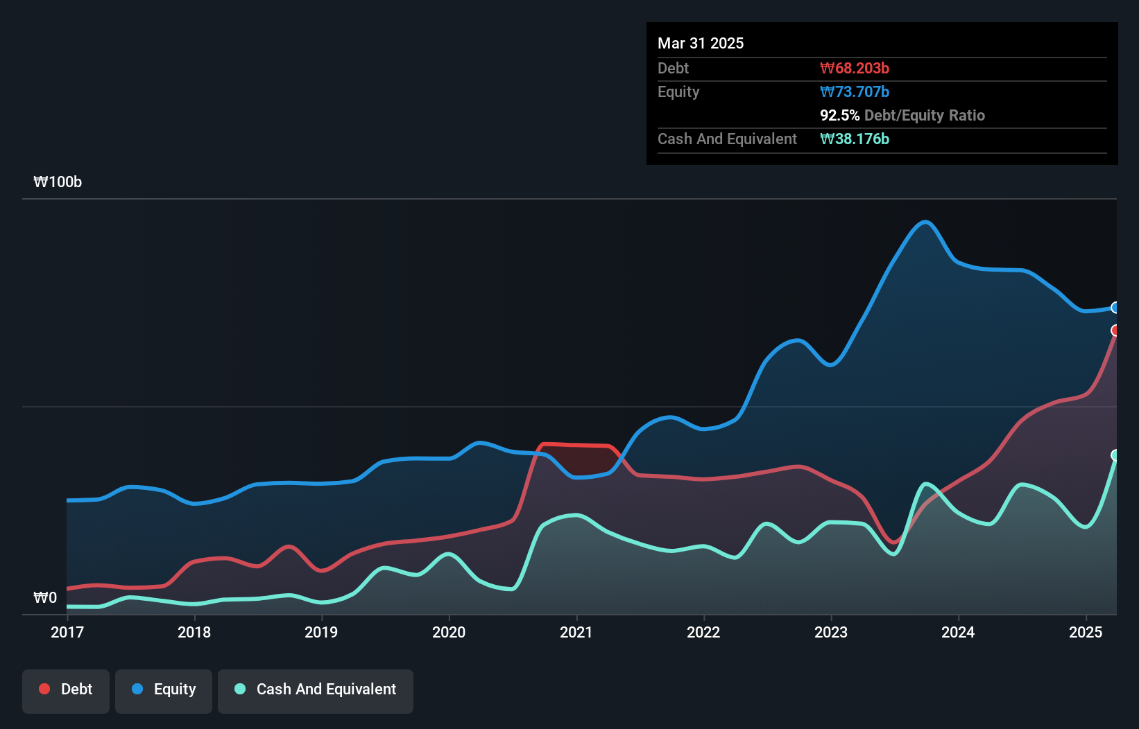Select the 2025 year axis label
This screenshot has height=729, width=1139.
[1086, 632]
